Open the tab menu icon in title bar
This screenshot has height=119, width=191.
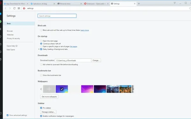click(174, 3)
